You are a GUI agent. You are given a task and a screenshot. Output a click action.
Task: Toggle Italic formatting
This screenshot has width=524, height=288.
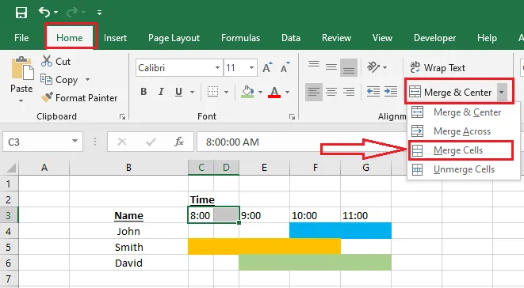[161, 92]
